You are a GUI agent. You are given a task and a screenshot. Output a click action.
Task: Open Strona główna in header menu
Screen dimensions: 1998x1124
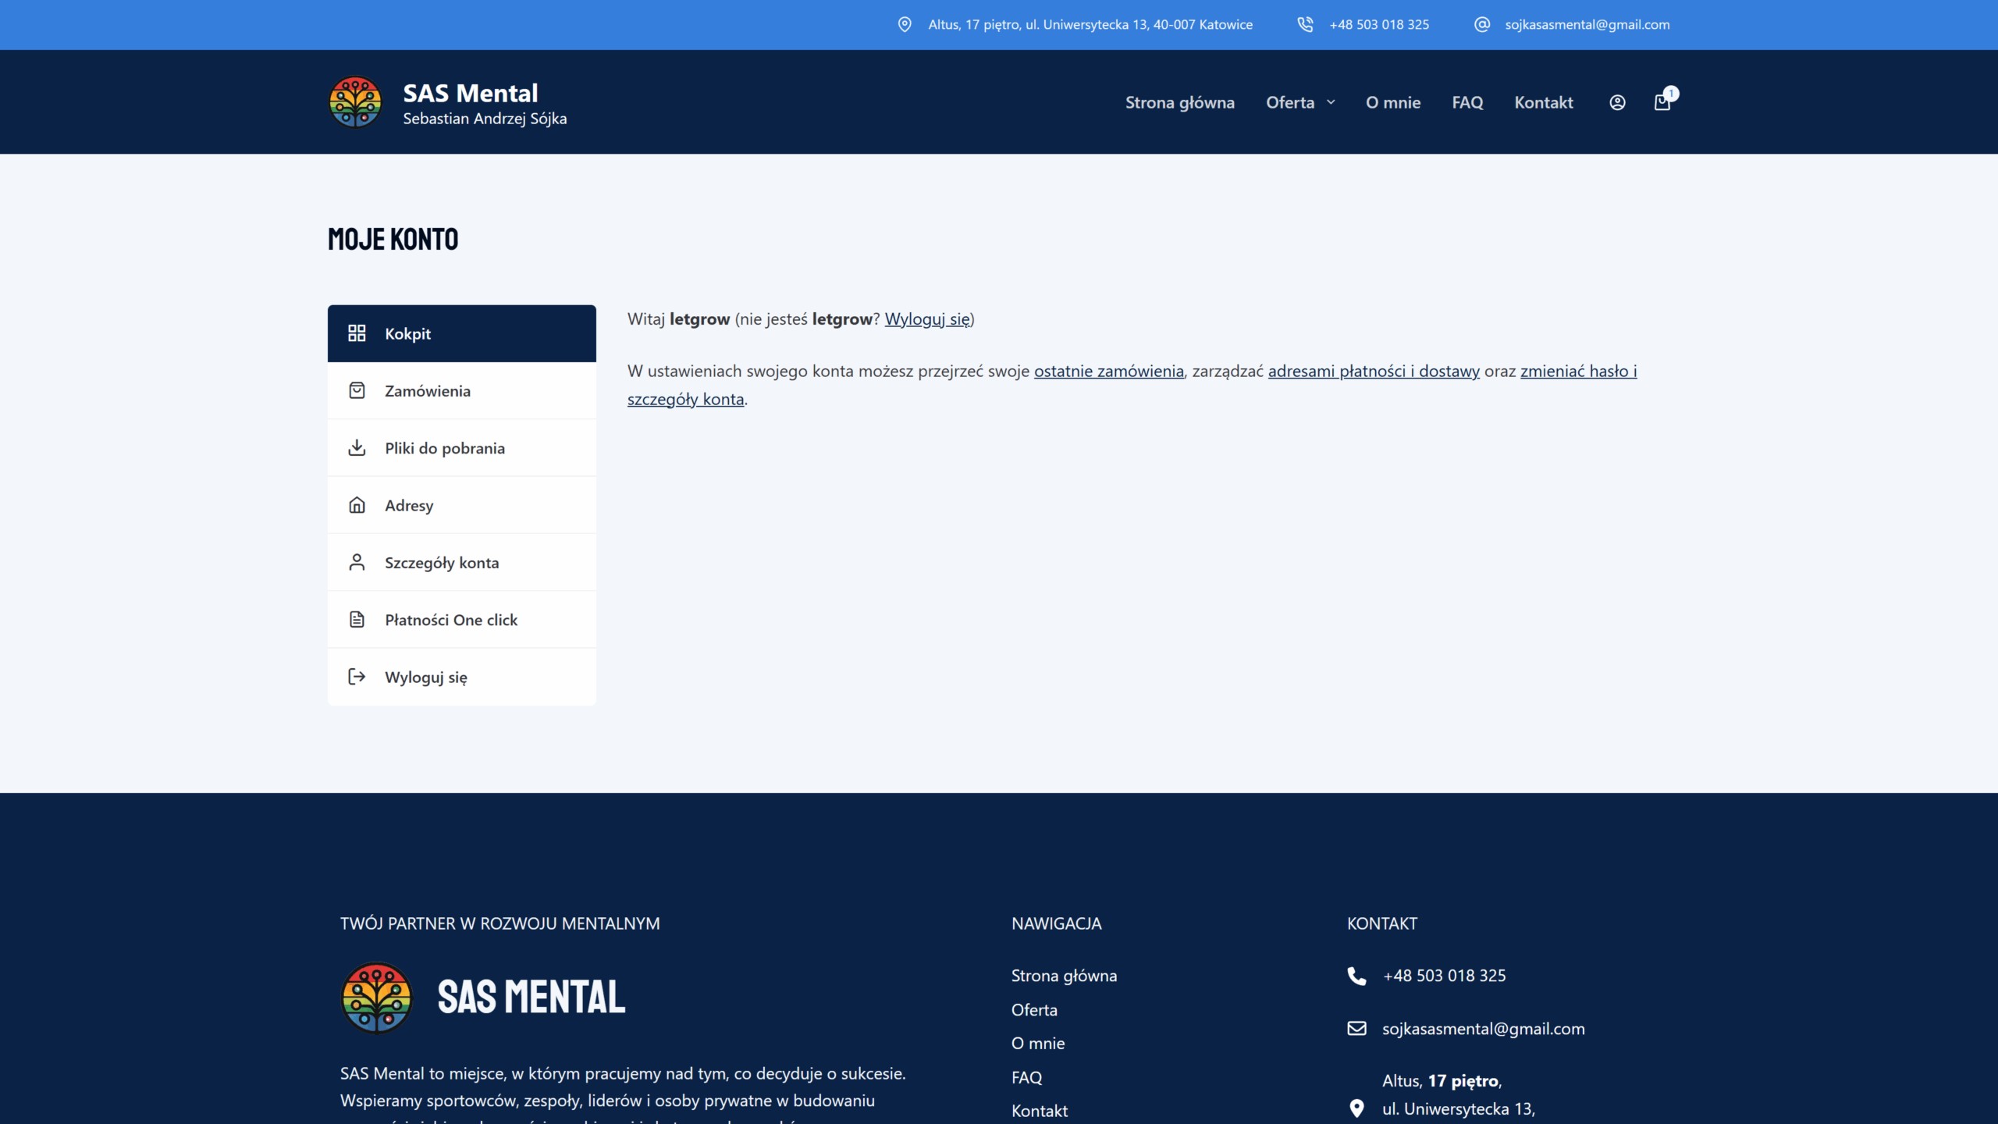click(1179, 102)
